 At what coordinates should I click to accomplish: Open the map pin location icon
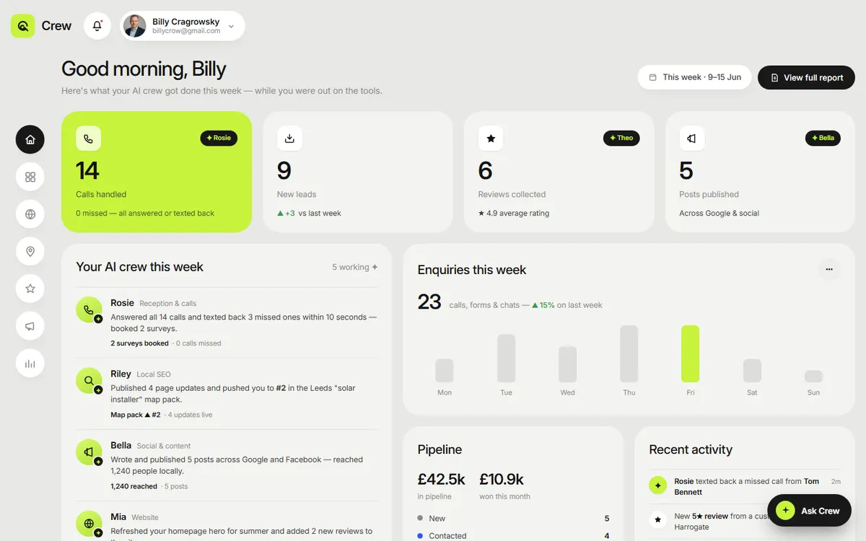click(x=30, y=252)
